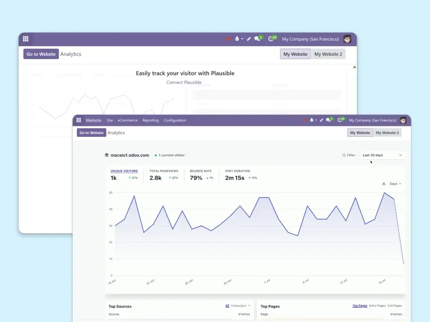Click the user avatar in the front window
The height and width of the screenshot is (322, 430).
tap(404, 120)
